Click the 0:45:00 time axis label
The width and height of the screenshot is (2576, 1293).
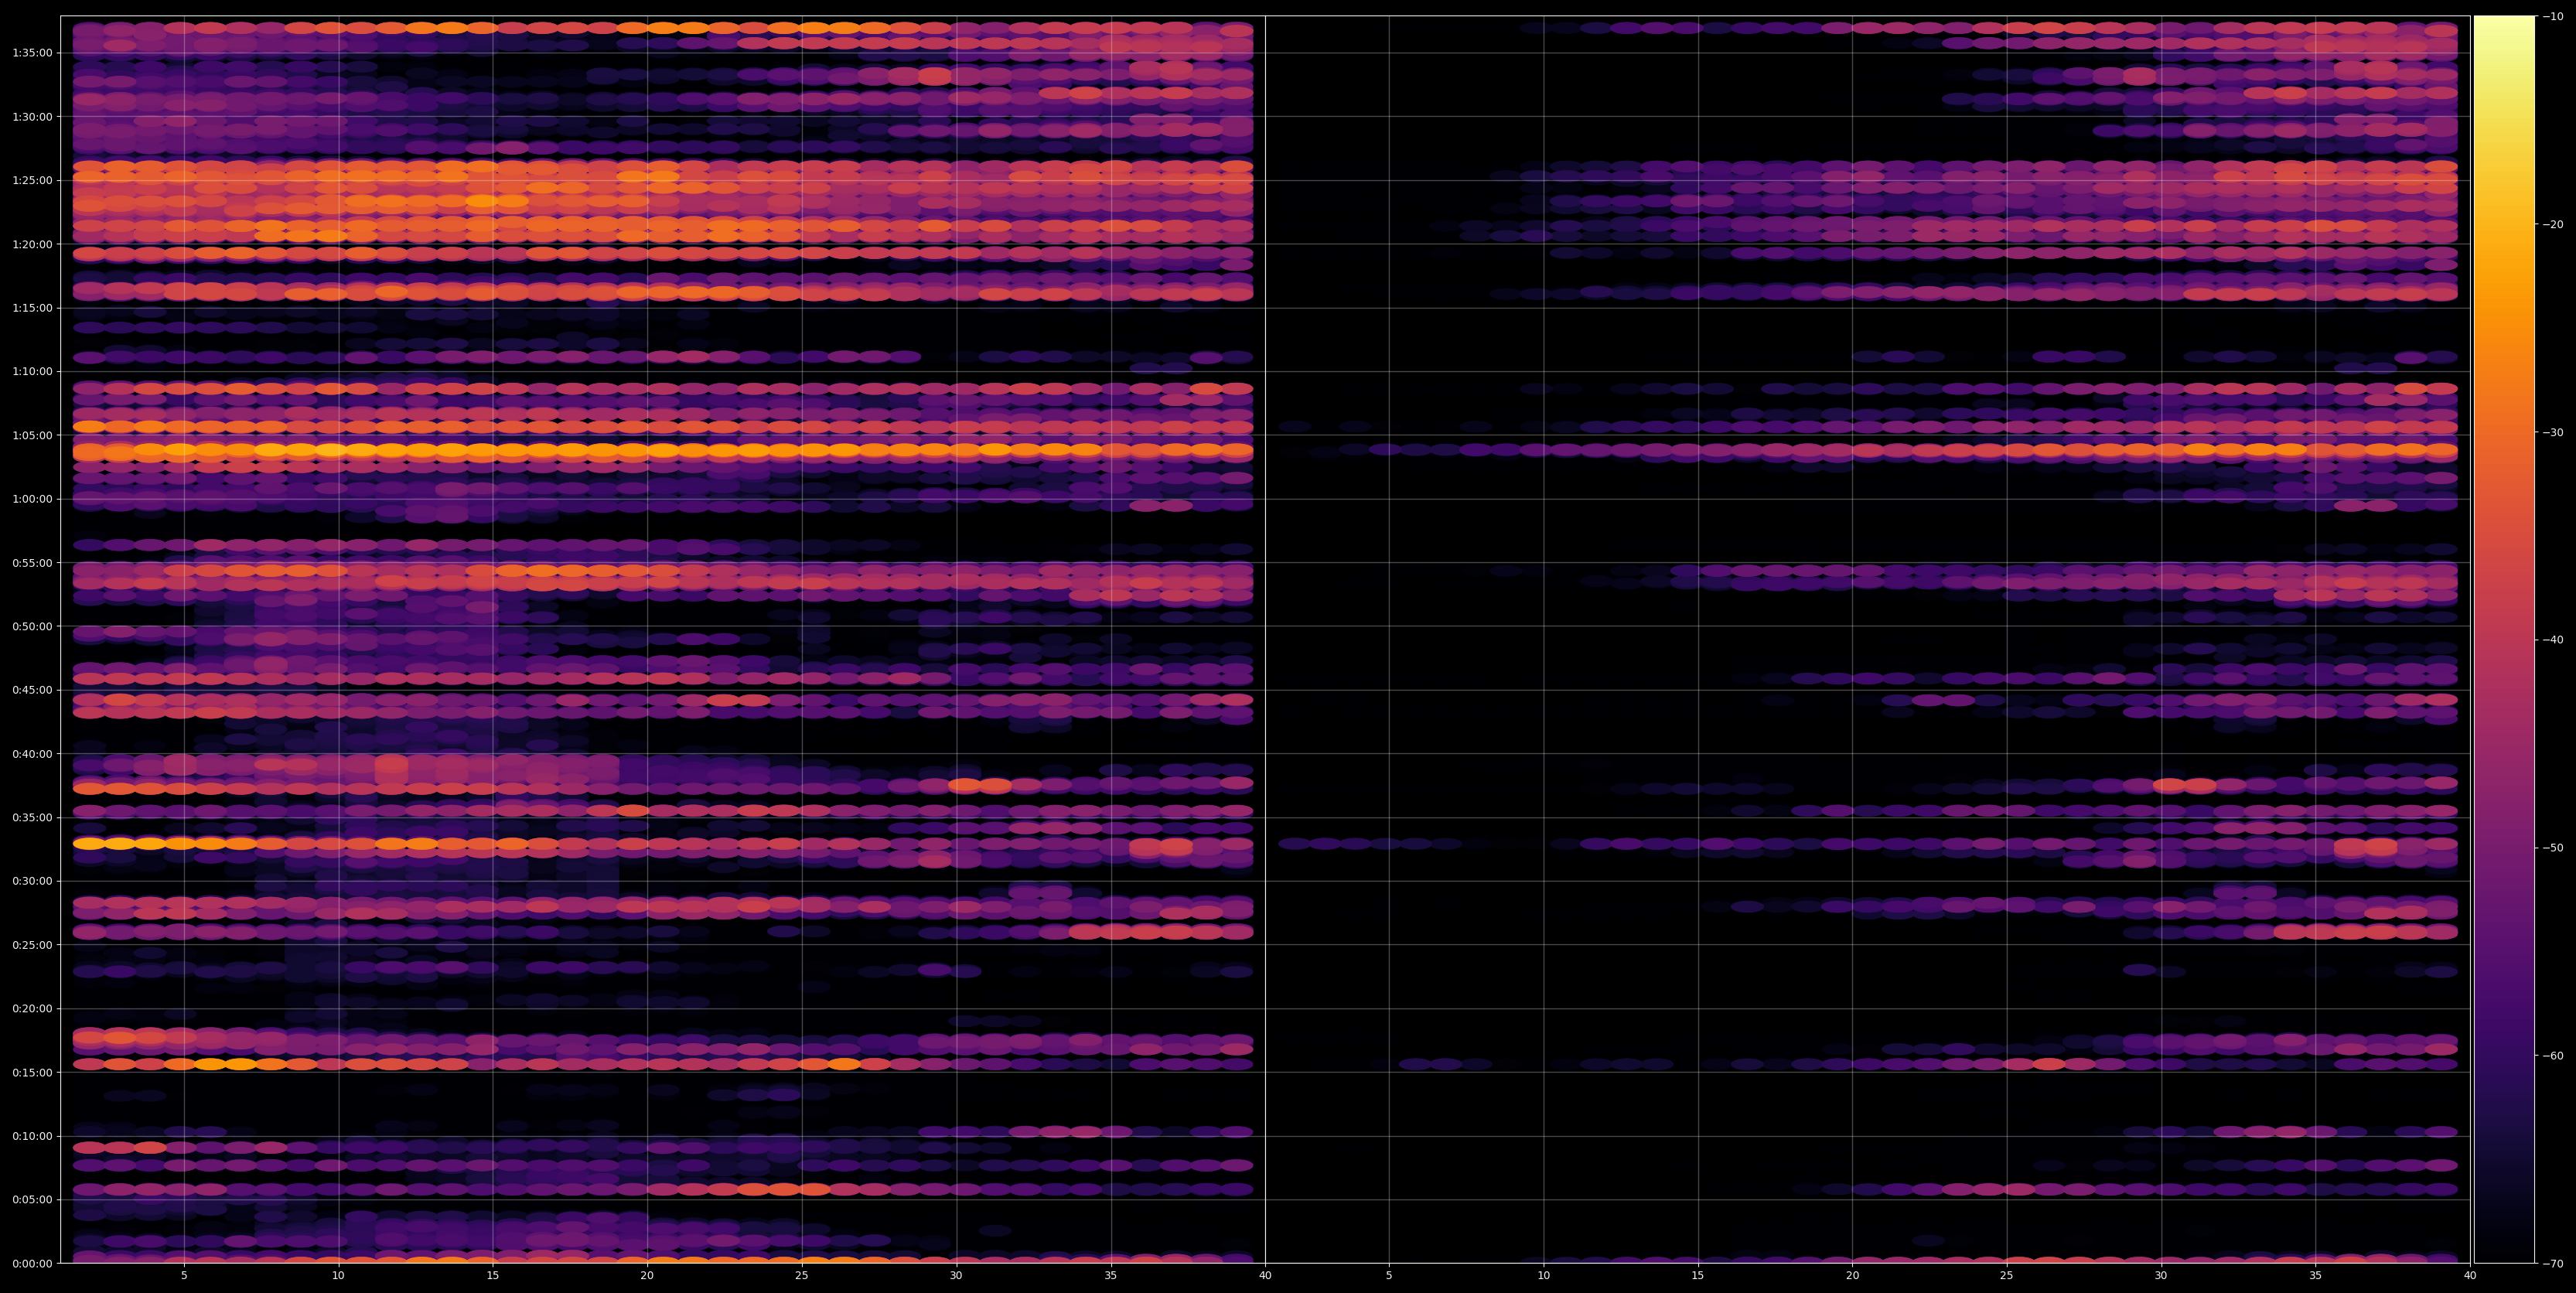pyautogui.click(x=32, y=690)
